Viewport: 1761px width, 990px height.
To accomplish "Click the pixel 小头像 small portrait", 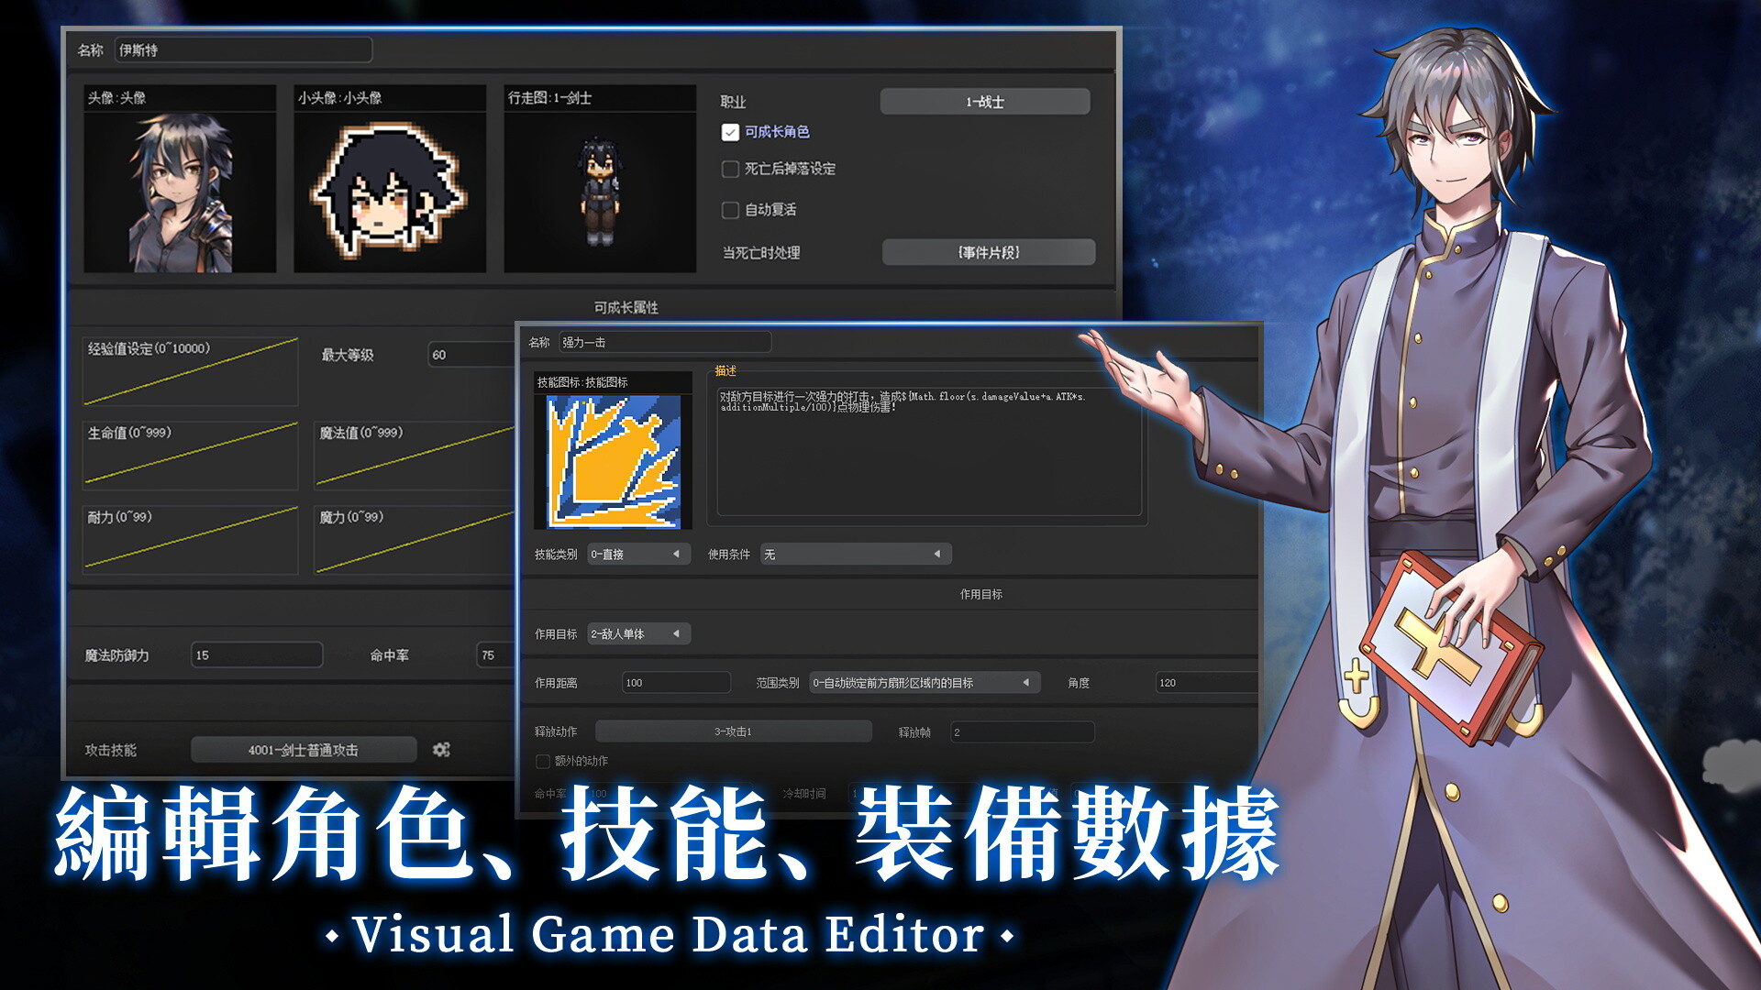I will [x=390, y=192].
